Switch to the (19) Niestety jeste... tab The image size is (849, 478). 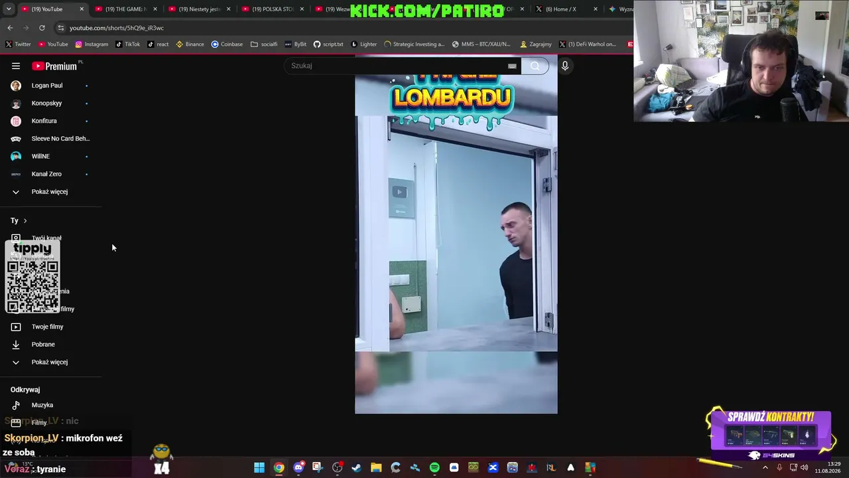click(x=199, y=9)
